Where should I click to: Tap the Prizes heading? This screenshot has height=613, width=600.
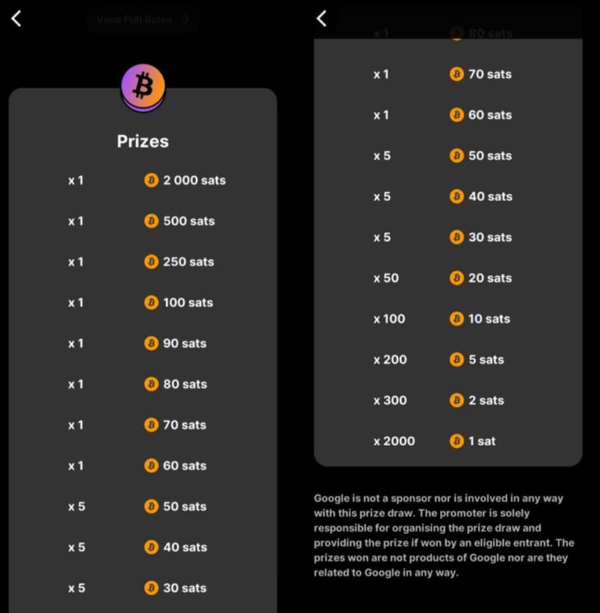pos(143,140)
